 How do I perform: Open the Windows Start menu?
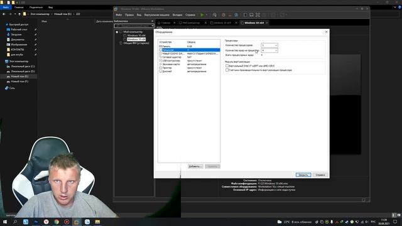click(x=5, y=222)
